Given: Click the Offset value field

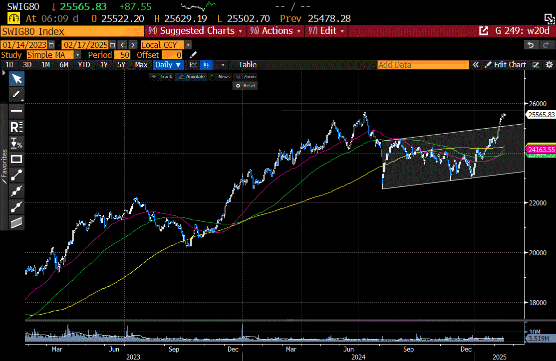Looking at the screenshot, I should tap(172, 55).
